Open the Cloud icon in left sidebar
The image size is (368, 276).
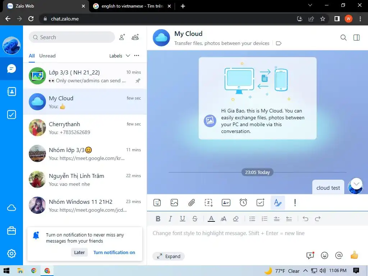11,208
